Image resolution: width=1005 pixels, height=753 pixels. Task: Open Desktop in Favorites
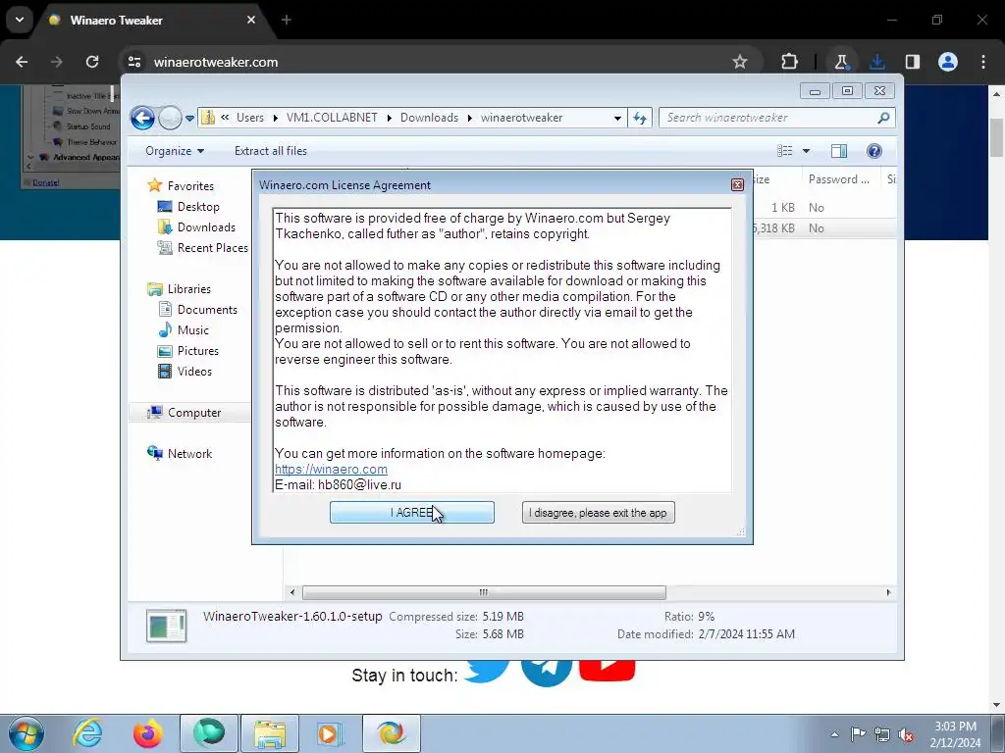[198, 206]
